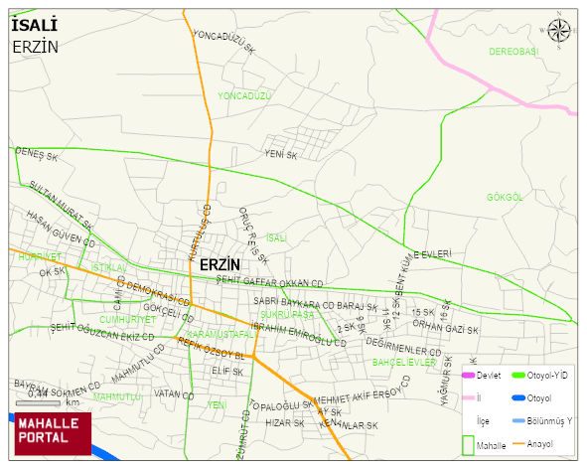
Task: Select the GÖKGÖL neighborhood label
Action: point(505,197)
